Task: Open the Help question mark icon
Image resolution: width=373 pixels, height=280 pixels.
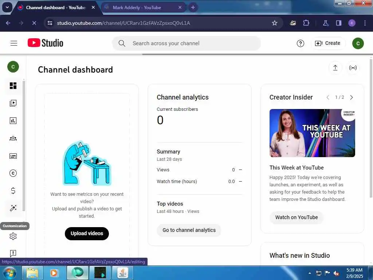Action: pyautogui.click(x=301, y=43)
